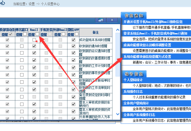Uncheck Email for 收到新的通知时提醒 row
The image size is (191, 131).
tap(34, 46)
